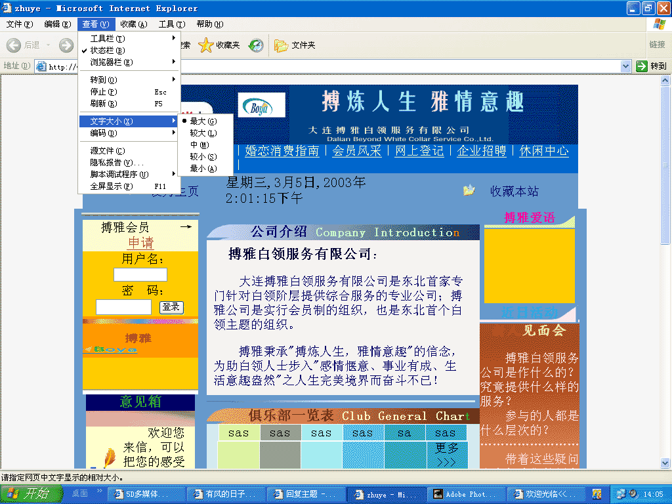
Task: Select 中 (medium) text size option
Action: pos(199,145)
